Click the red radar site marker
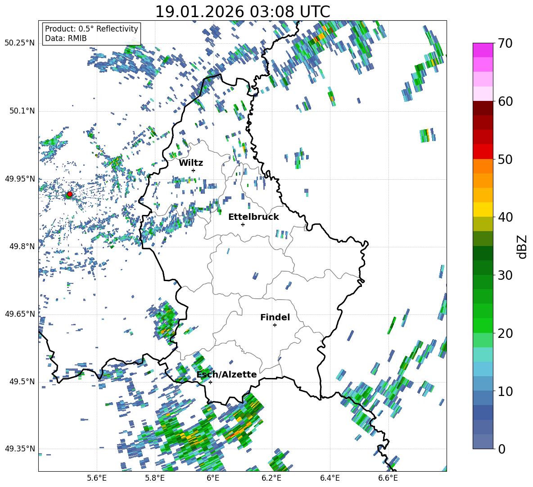The width and height of the screenshot is (533, 487). [70, 194]
